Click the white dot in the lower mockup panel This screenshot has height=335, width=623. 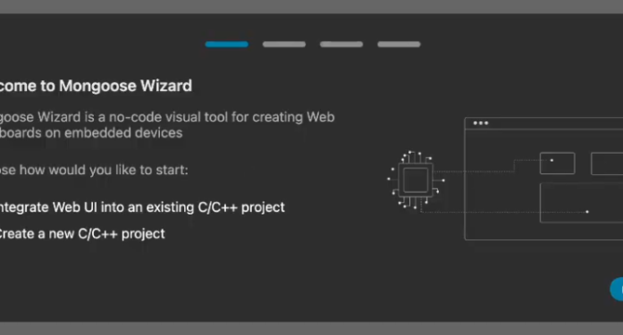point(587,212)
